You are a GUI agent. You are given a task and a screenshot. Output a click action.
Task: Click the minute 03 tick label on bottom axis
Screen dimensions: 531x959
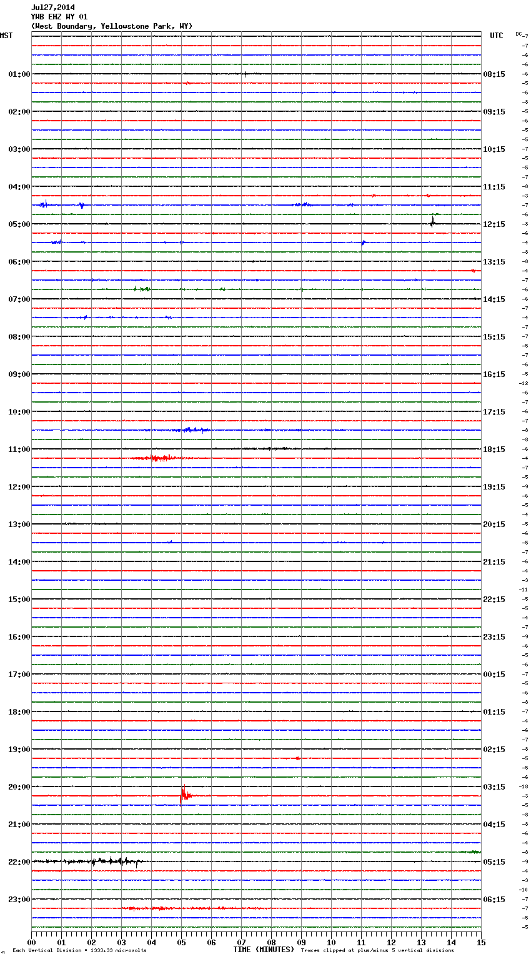(x=121, y=942)
